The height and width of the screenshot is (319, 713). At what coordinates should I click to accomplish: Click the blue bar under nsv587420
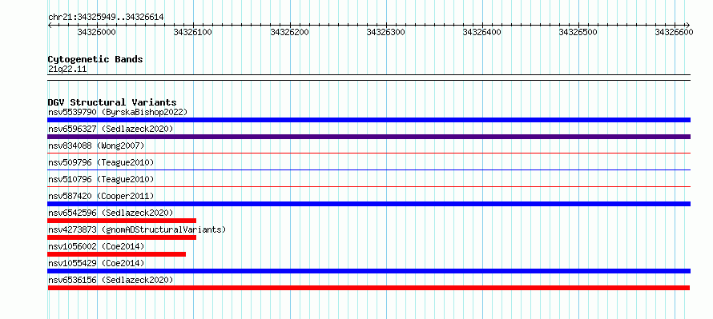(x=369, y=204)
